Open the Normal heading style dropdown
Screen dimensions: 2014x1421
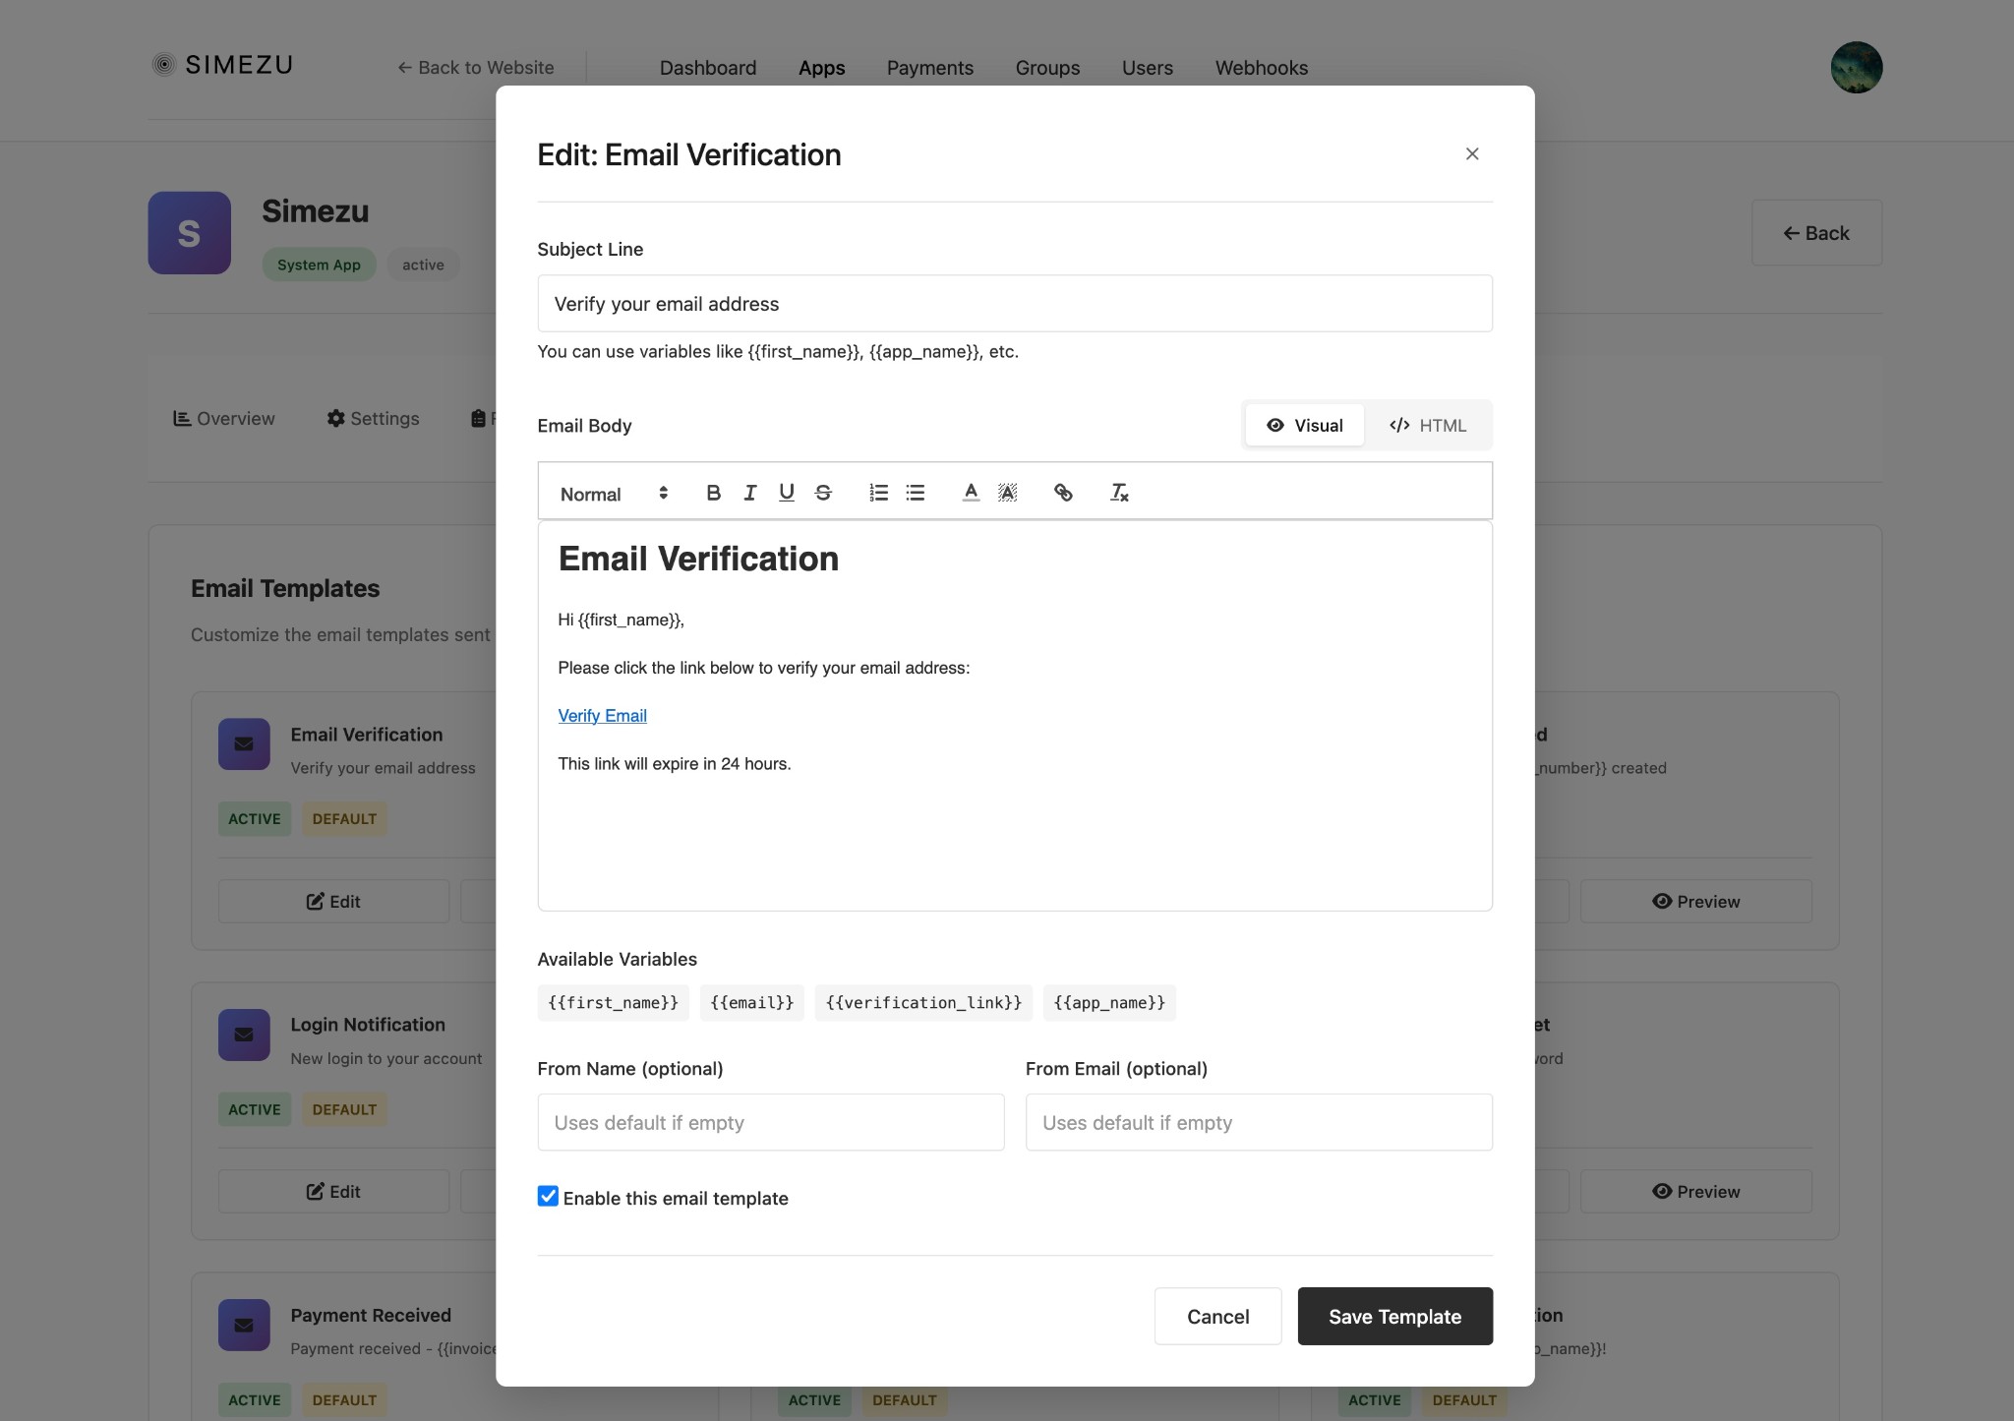(615, 494)
